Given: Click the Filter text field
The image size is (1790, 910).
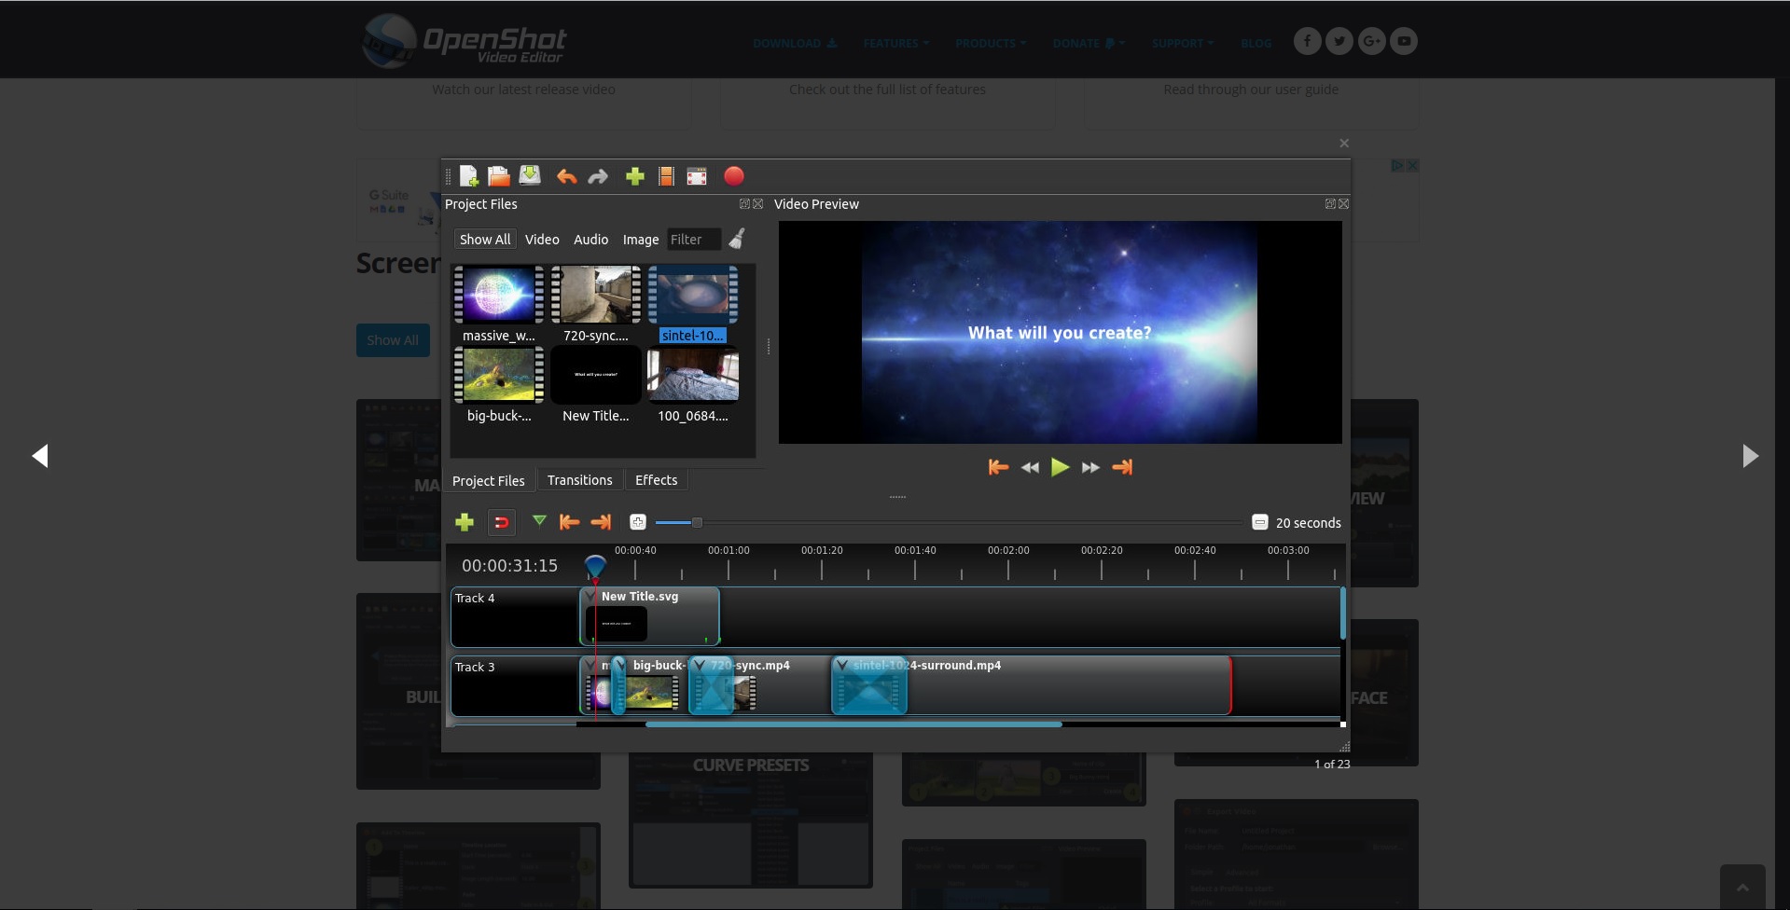Looking at the screenshot, I should pos(694,240).
